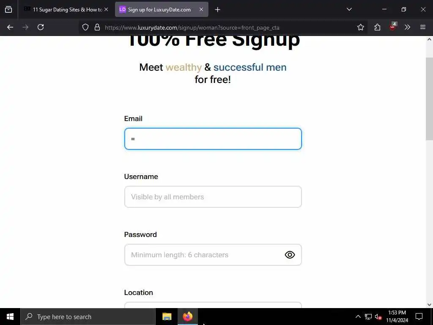Toggle password visibility with the eye icon
The image size is (433, 325).
coord(290,255)
